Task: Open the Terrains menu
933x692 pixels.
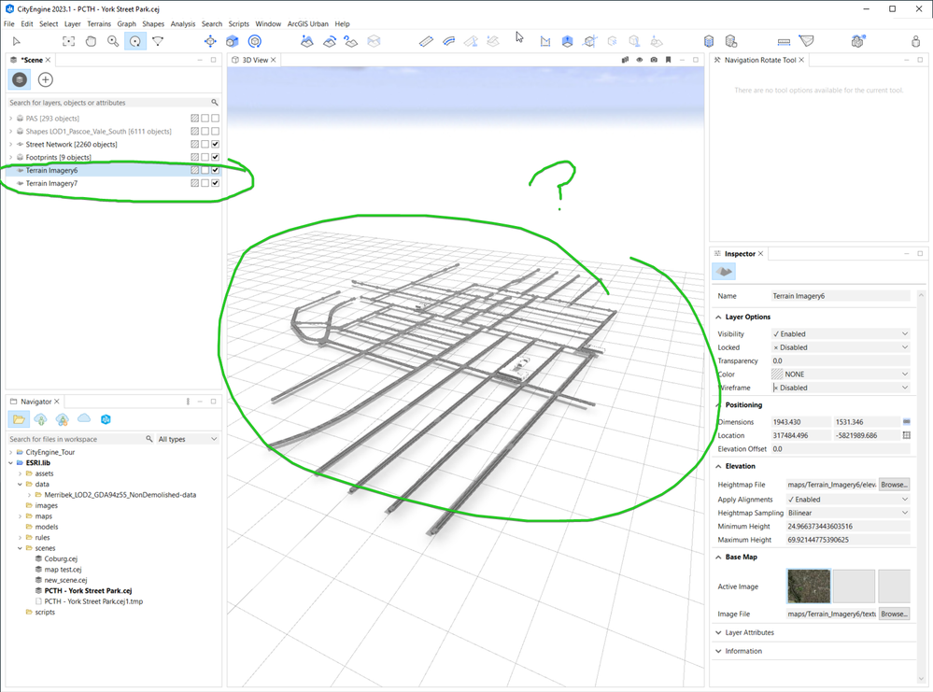Action: point(99,23)
